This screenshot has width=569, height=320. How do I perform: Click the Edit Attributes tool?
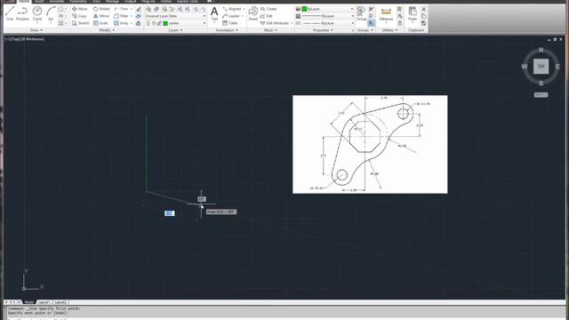pyautogui.click(x=275, y=23)
